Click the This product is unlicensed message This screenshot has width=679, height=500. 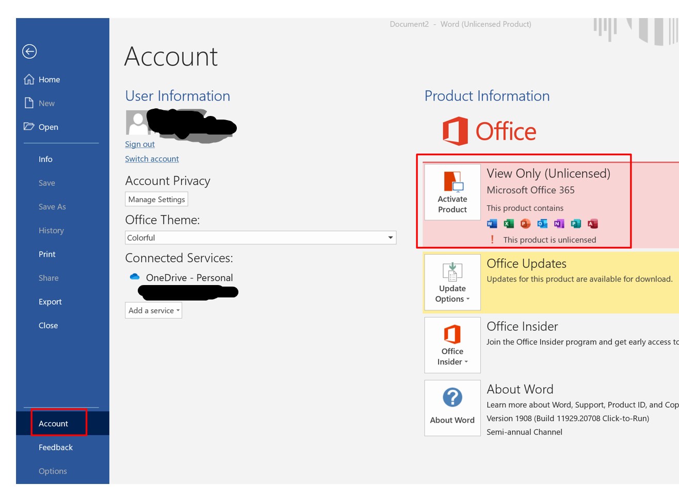coord(549,240)
